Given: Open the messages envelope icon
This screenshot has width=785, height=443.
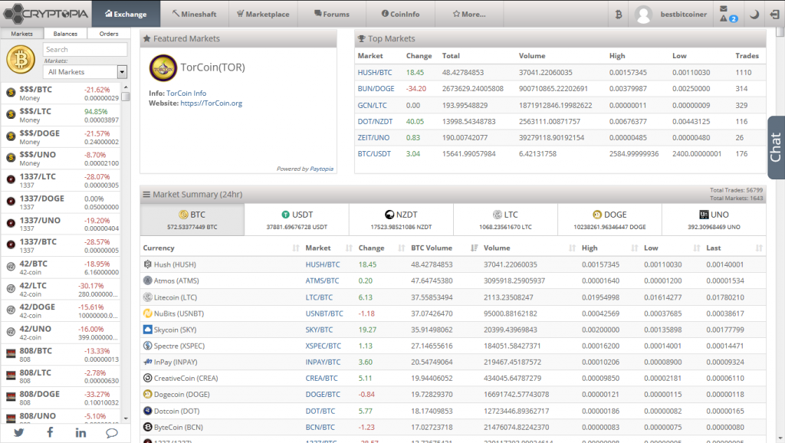Looking at the screenshot, I should (x=724, y=8).
